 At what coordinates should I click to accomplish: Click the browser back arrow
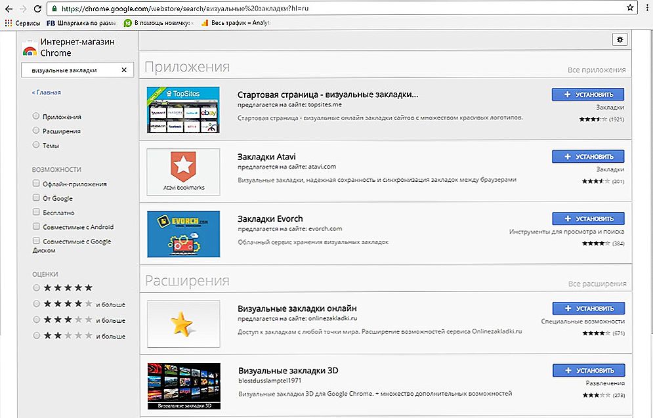coord(7,9)
